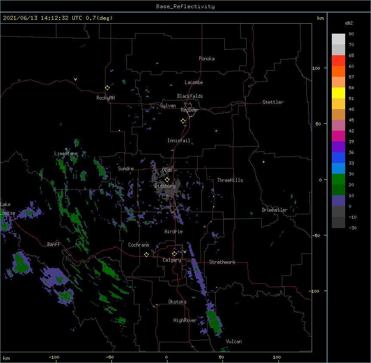Select the -30 value in dBZ legend
371x363 pixels.
(x=352, y=228)
